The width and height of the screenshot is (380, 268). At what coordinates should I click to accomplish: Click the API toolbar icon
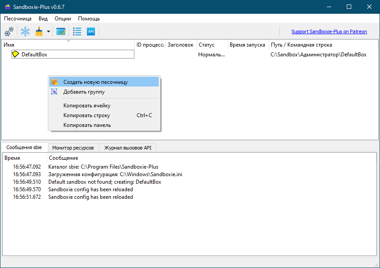[x=91, y=32]
